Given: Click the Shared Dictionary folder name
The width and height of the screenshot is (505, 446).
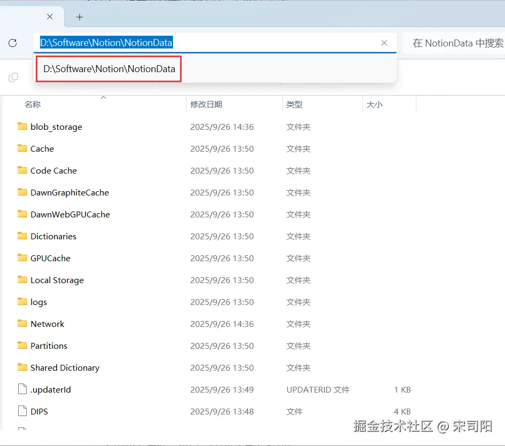Looking at the screenshot, I should pyautogui.click(x=65, y=367).
